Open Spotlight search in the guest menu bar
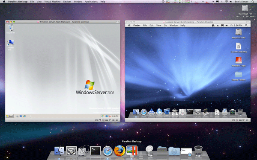257x160 pixels. pos(246,25)
